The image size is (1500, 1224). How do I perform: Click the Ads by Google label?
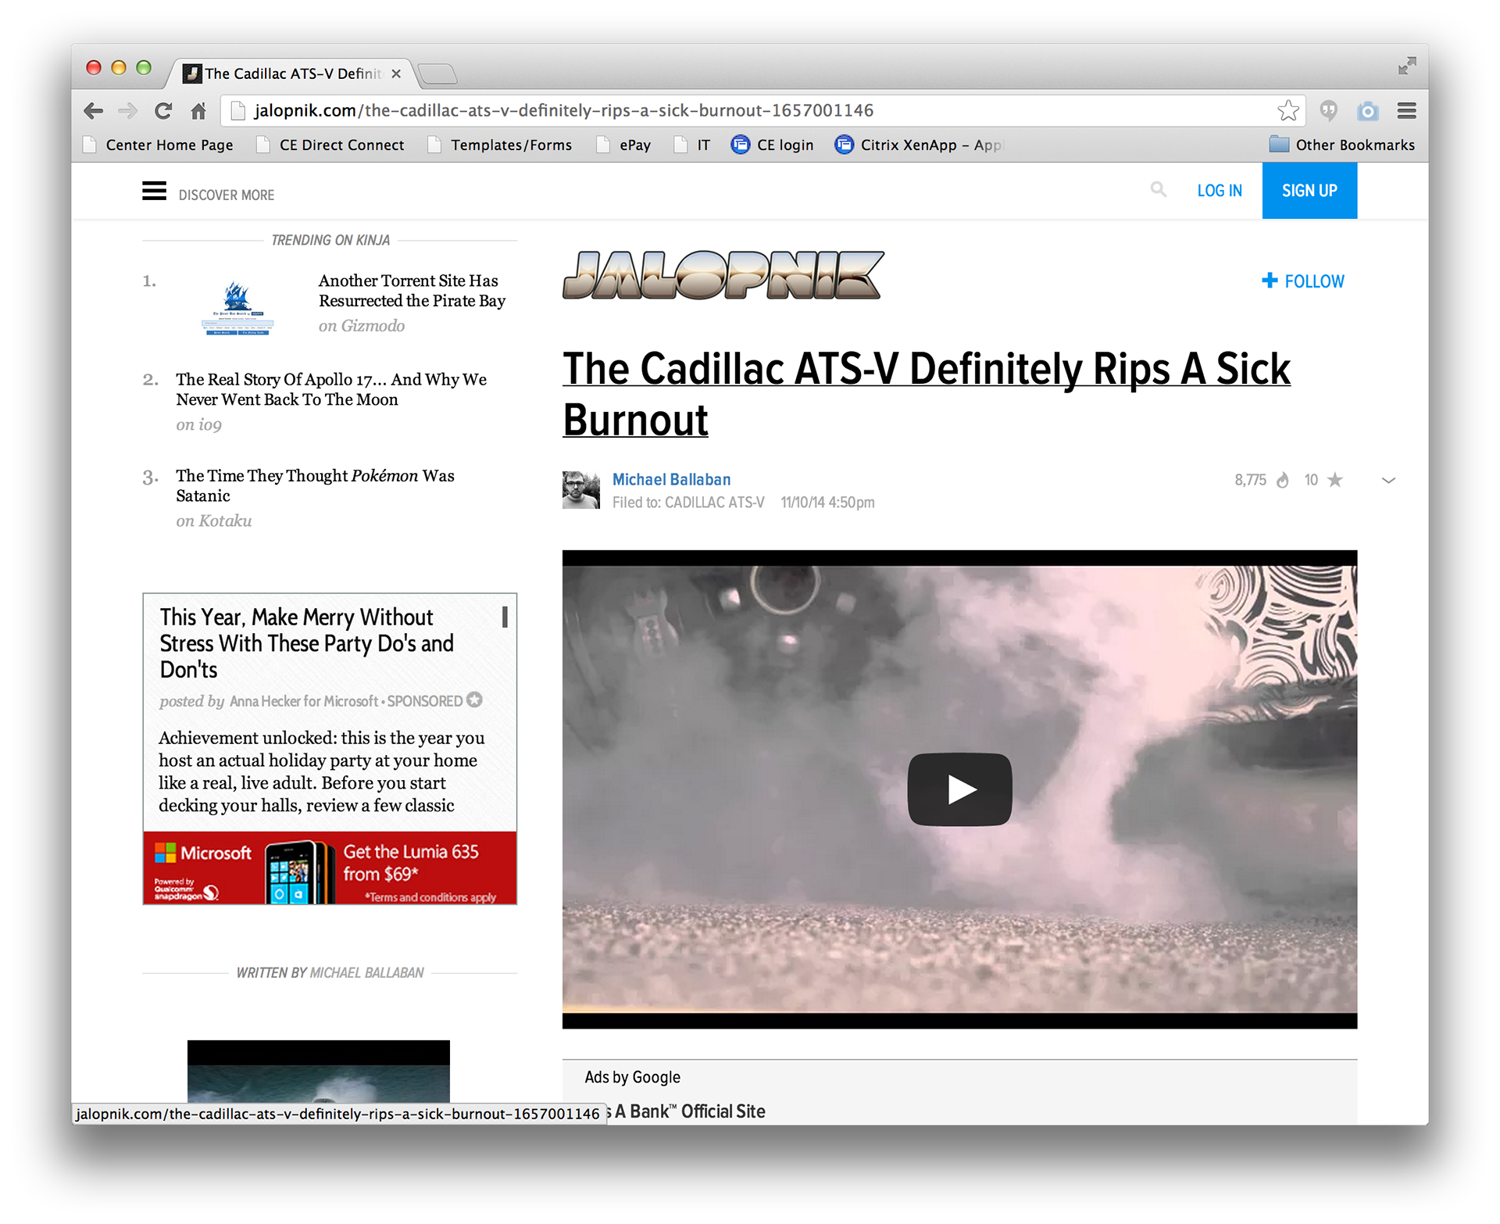[632, 1077]
